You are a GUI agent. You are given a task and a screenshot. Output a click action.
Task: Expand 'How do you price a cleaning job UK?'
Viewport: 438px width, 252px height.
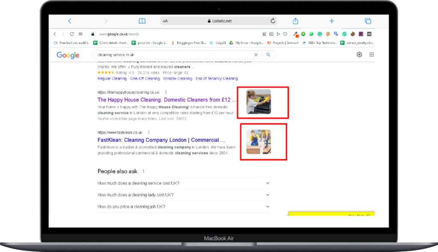click(x=183, y=207)
